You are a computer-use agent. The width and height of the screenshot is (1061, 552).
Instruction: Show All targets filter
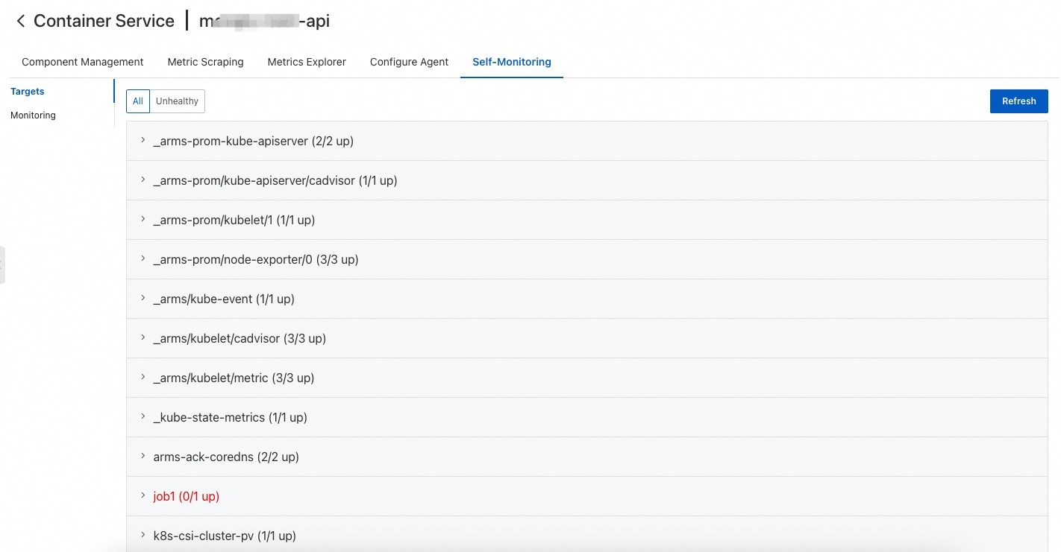click(x=138, y=101)
